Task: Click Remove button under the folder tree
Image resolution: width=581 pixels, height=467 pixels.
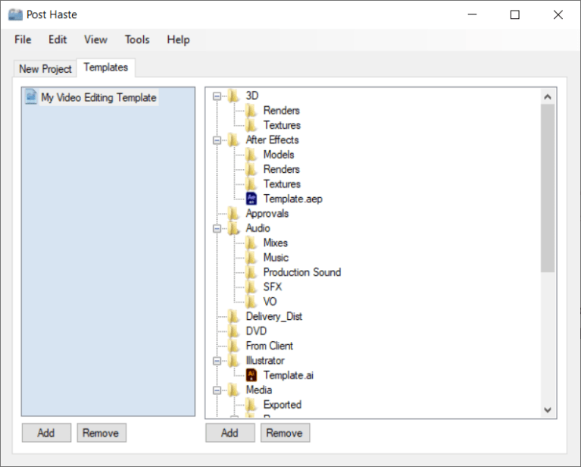Action: click(285, 433)
